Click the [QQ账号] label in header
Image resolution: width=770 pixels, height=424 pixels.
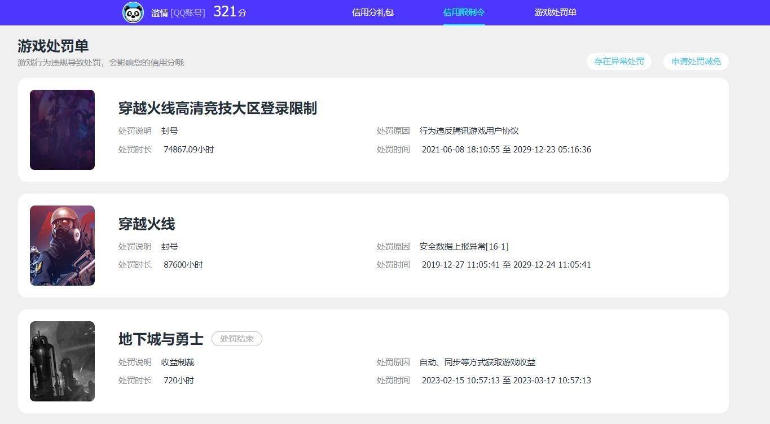pyautogui.click(x=188, y=13)
